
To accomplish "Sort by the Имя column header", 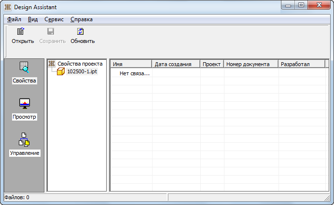I will point(131,64).
